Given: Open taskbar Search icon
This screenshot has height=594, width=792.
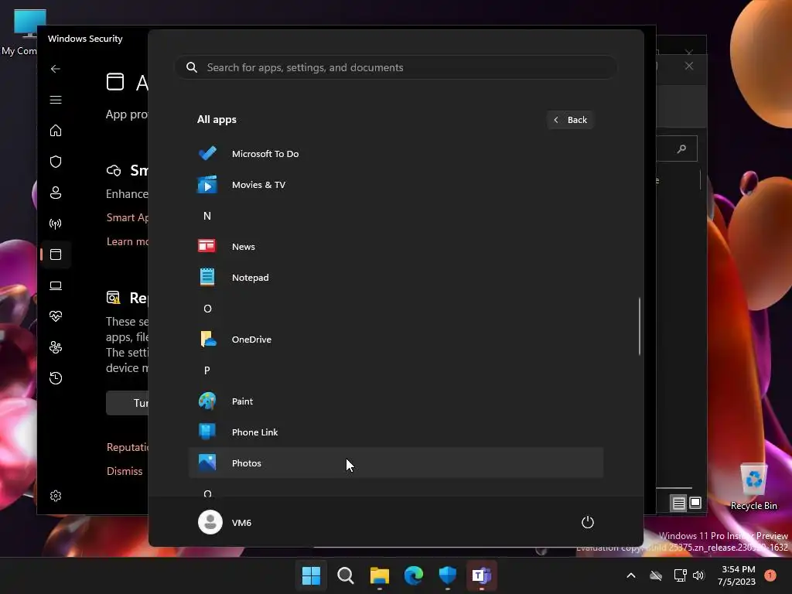Looking at the screenshot, I should (346, 575).
